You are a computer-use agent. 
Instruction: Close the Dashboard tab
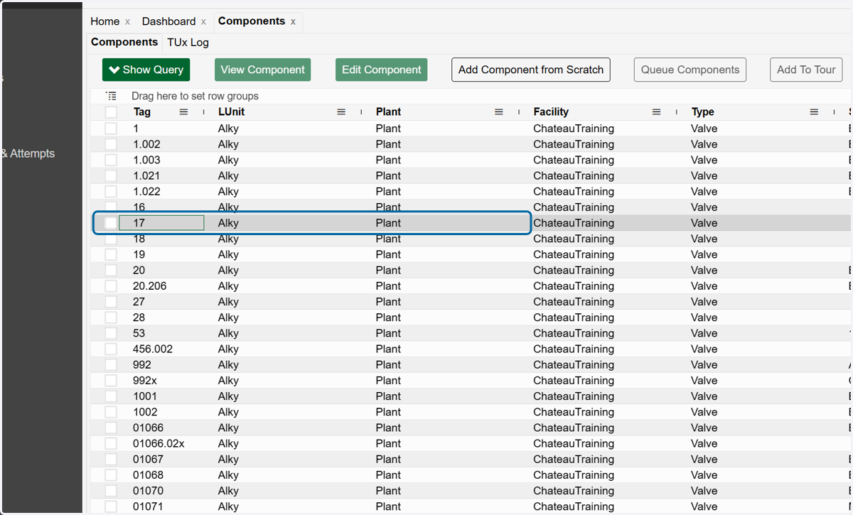click(x=203, y=22)
